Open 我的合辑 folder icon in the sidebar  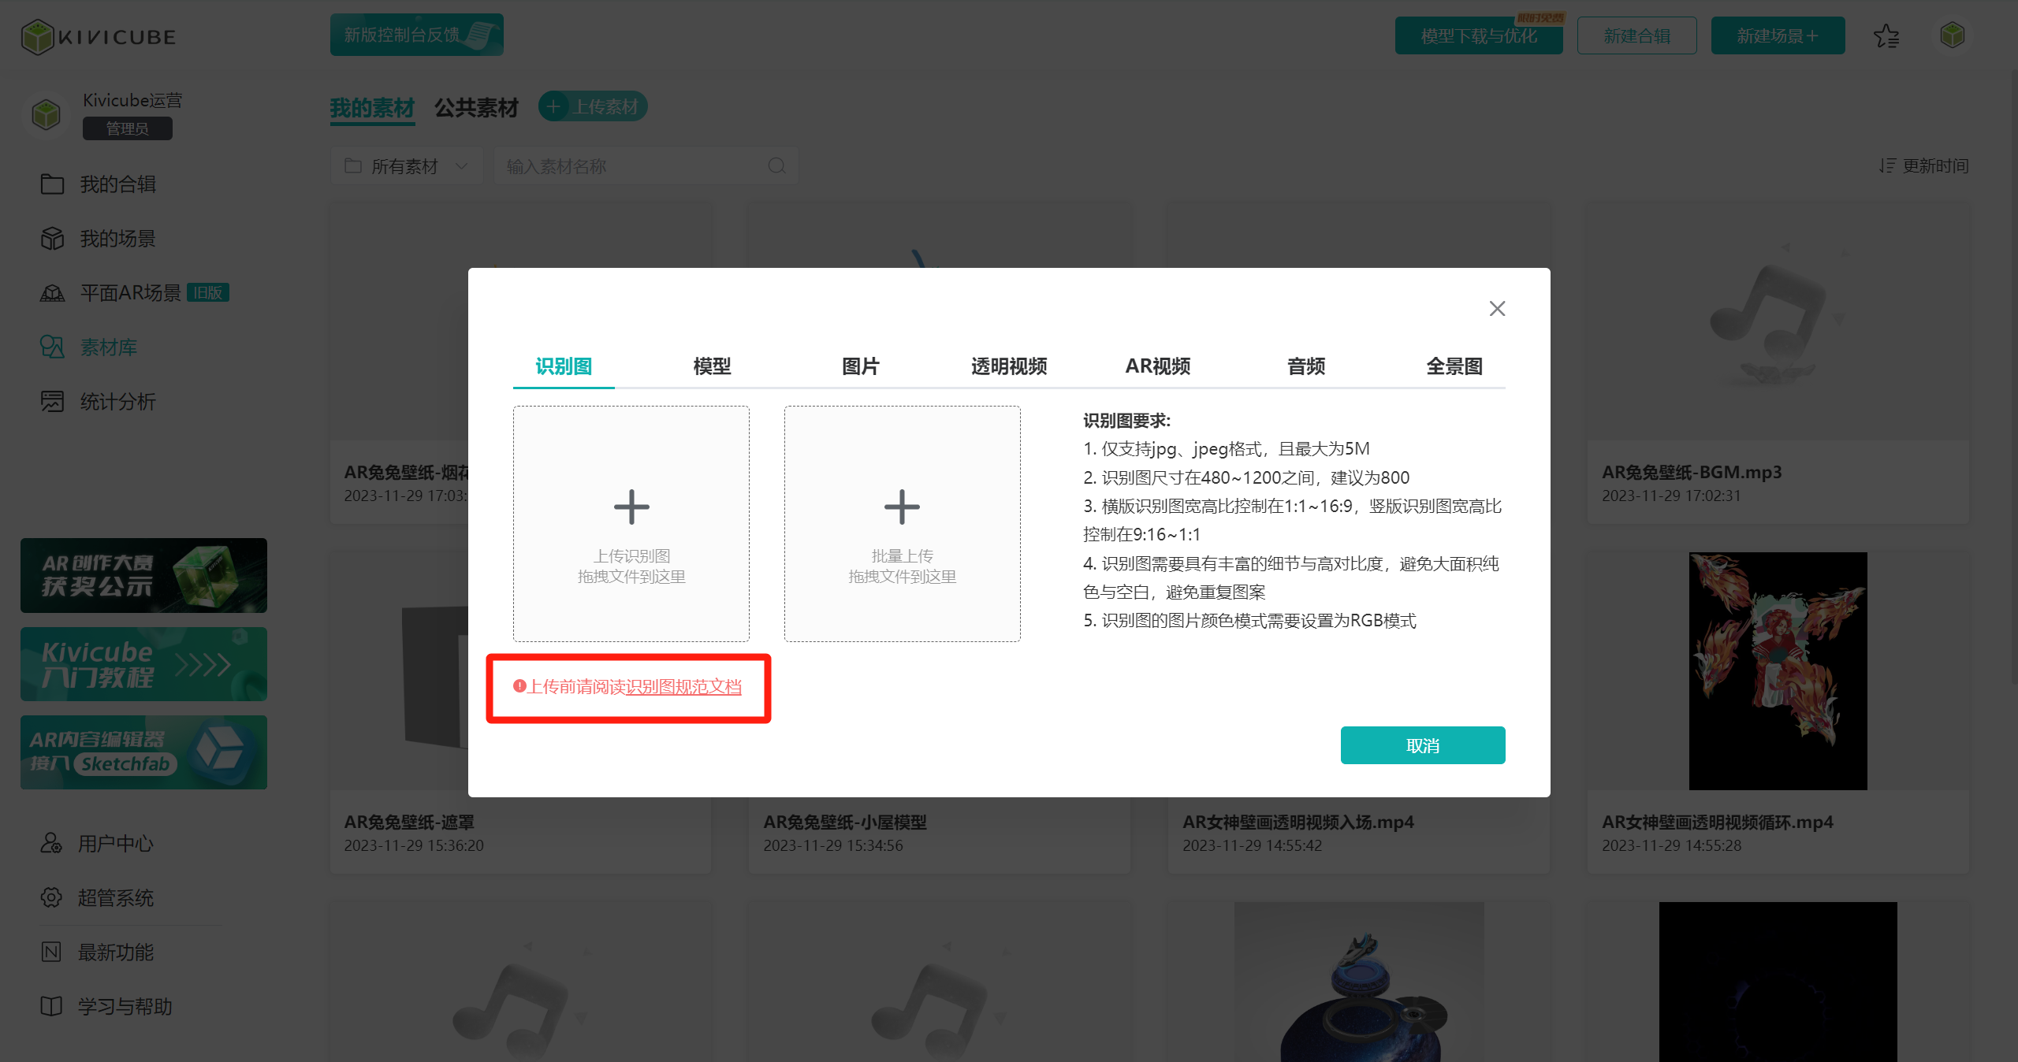52,184
